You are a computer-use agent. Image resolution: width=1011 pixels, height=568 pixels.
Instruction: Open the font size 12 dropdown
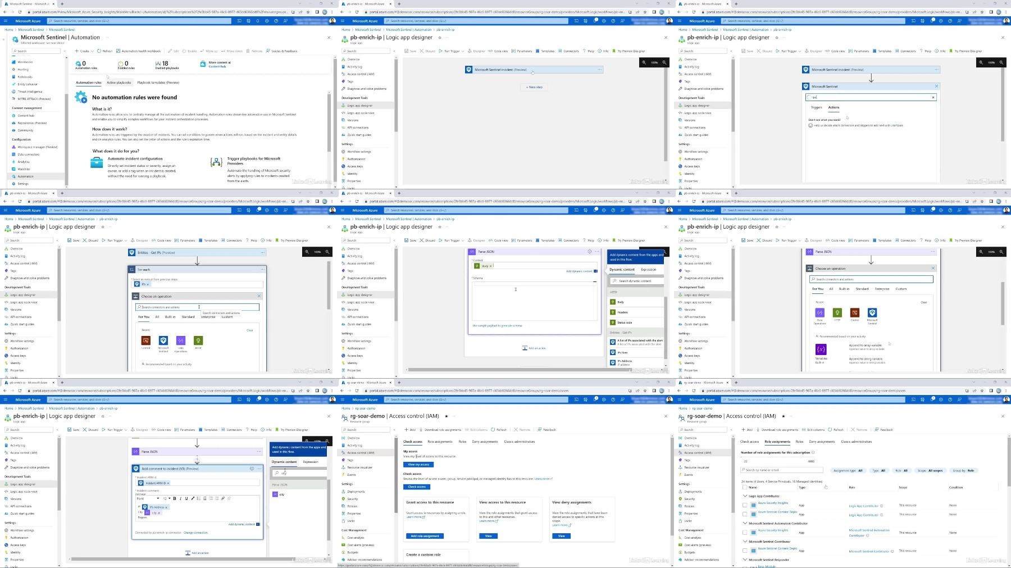point(166,498)
